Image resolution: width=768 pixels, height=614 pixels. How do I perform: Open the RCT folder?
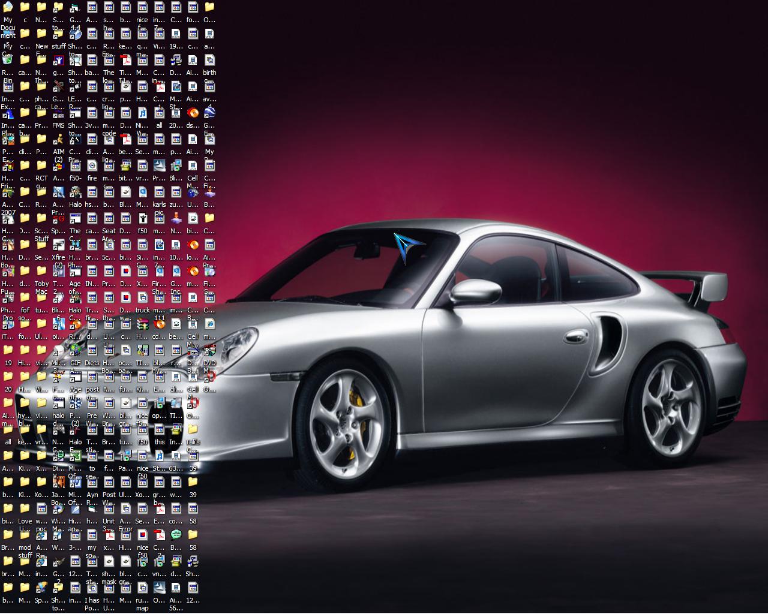pos(41,166)
